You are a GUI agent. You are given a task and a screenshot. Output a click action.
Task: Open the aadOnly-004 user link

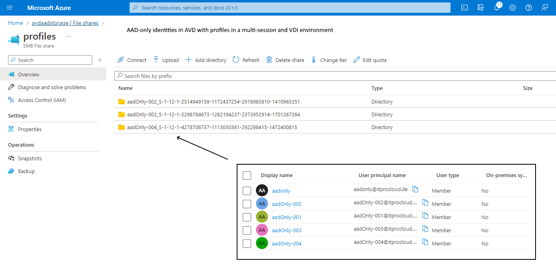pyautogui.click(x=287, y=243)
